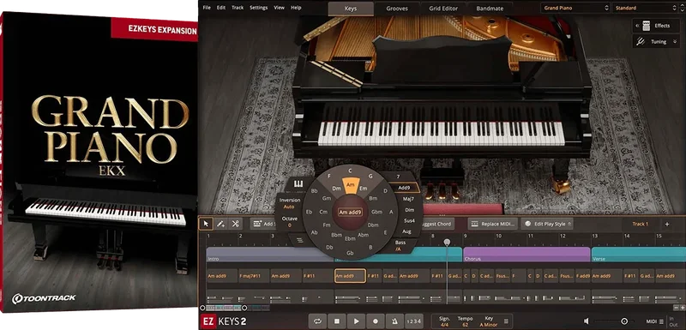The image size is (686, 330).
Task: Open the View menu
Action: click(x=280, y=8)
